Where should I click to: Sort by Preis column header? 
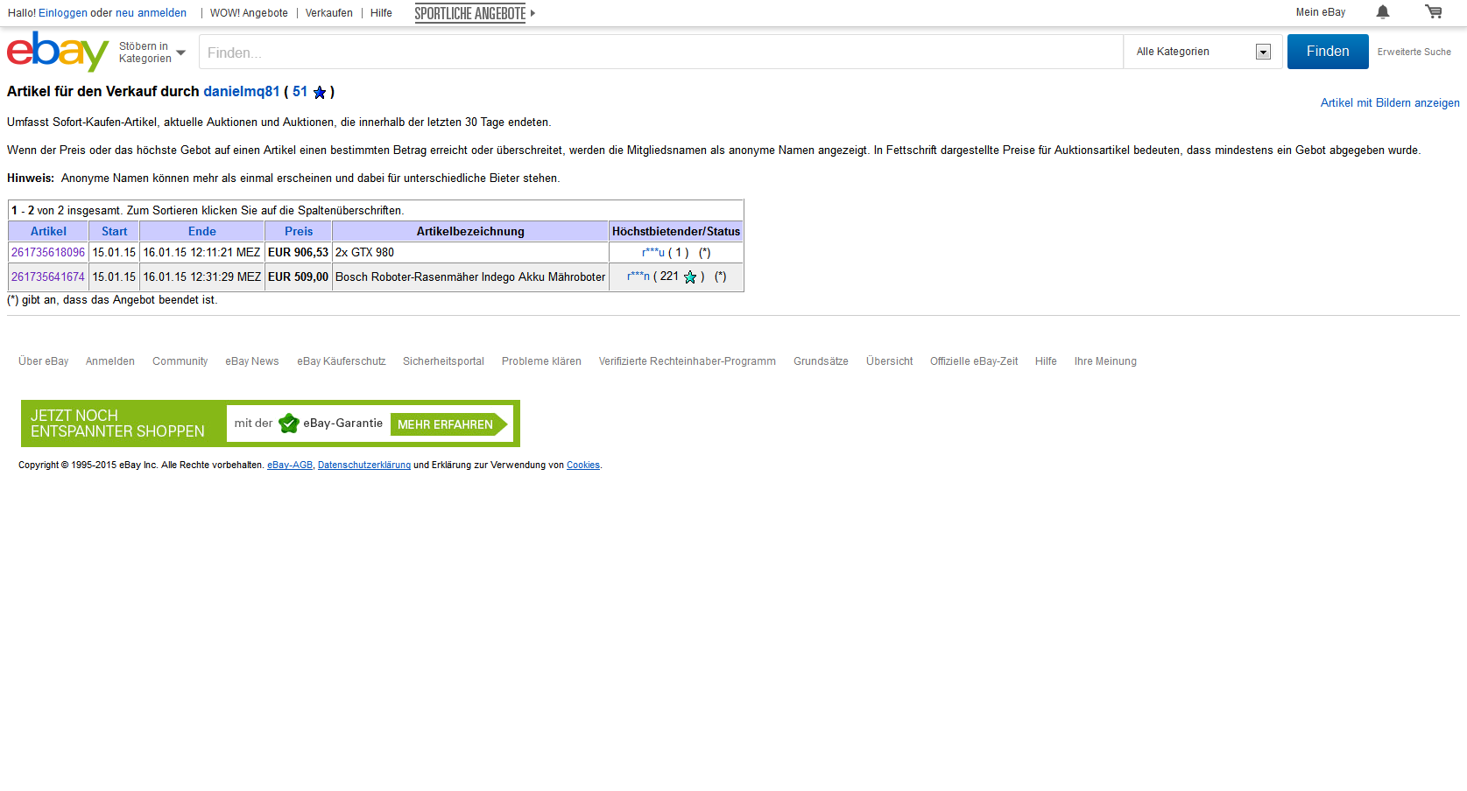tap(299, 231)
